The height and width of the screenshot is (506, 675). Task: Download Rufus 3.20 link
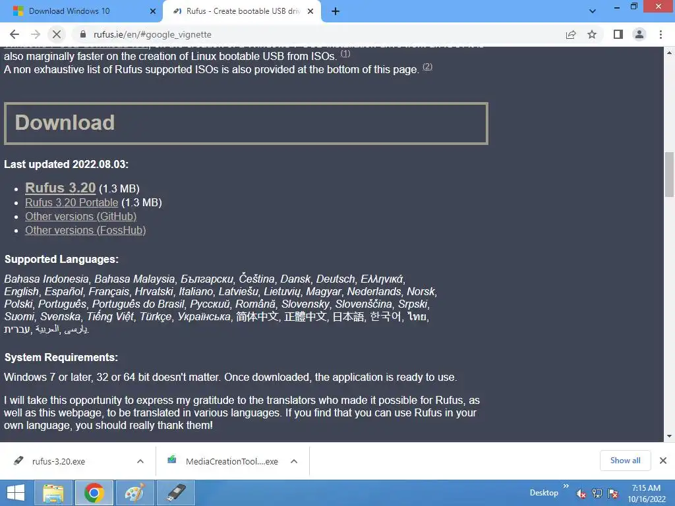[x=60, y=188]
